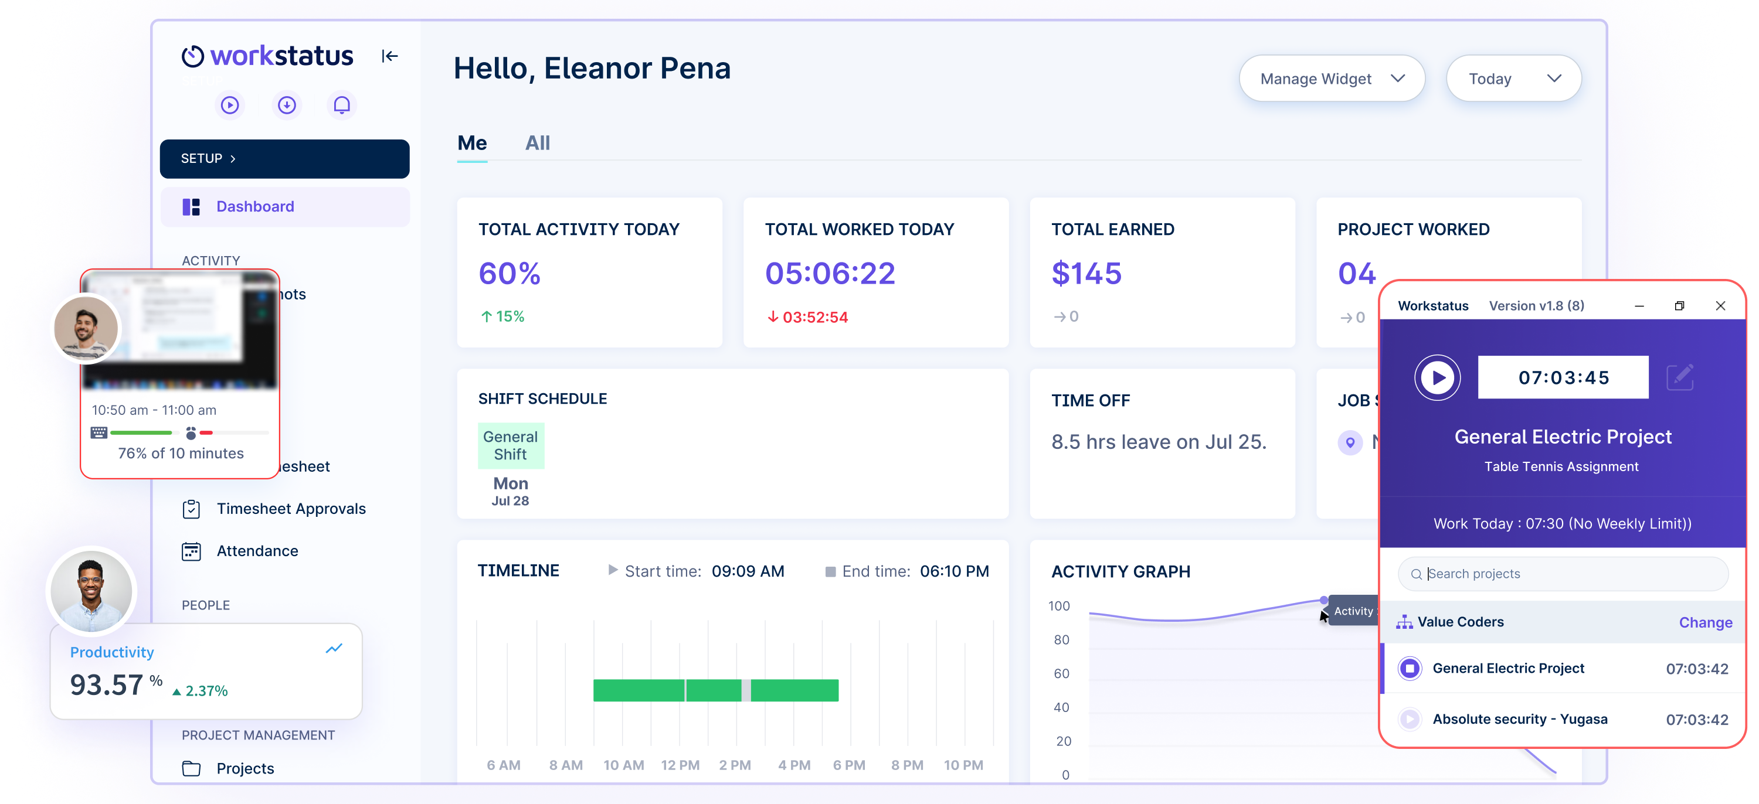Click Change next to Value Coders
The height and width of the screenshot is (804, 1759).
pyautogui.click(x=1705, y=622)
